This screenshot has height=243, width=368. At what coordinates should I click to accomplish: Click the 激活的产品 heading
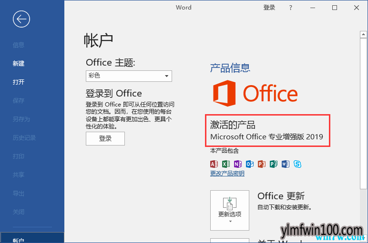(x=233, y=125)
